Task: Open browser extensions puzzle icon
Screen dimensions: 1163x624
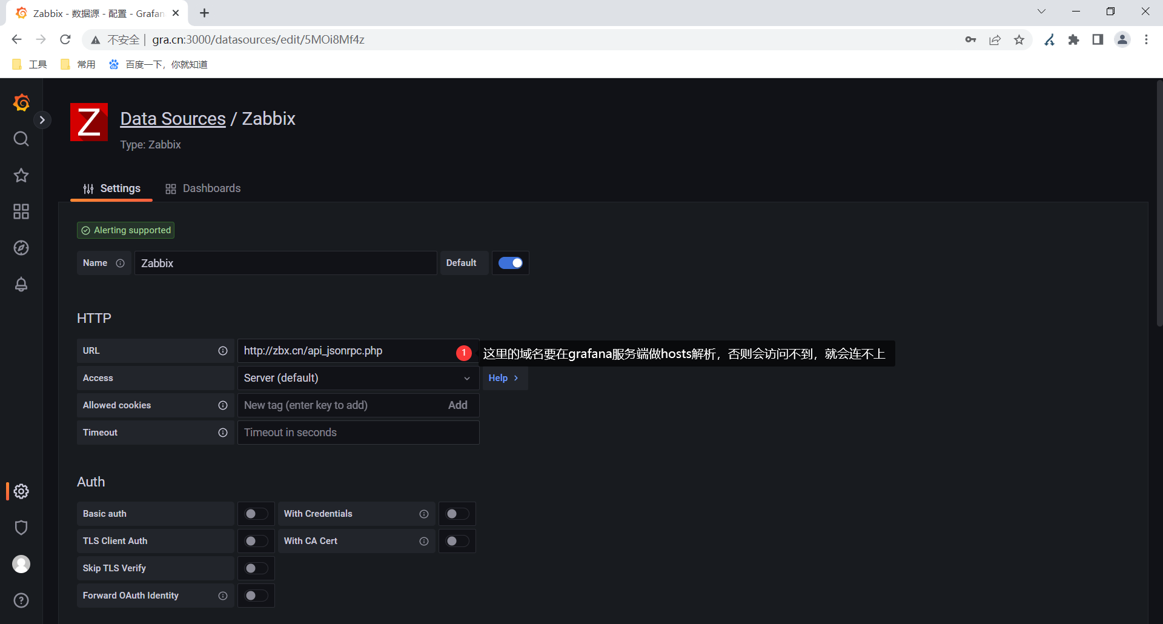Action: pyautogui.click(x=1073, y=39)
